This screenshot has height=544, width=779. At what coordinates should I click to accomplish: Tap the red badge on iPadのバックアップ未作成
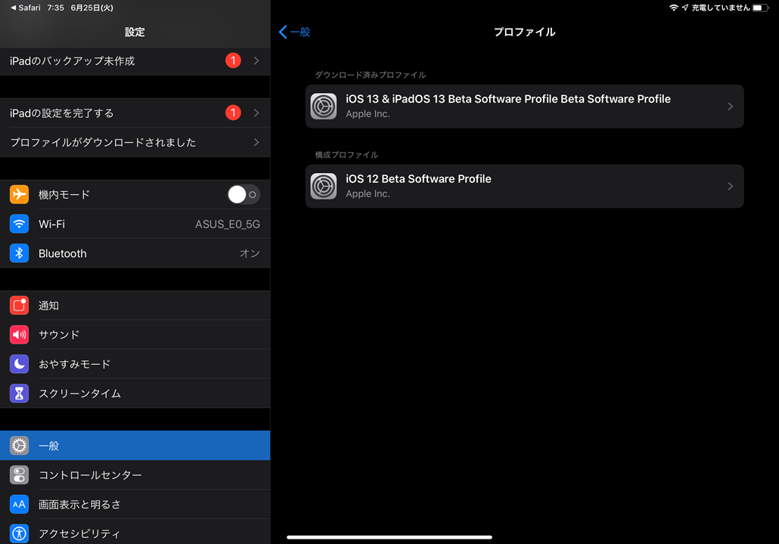[233, 60]
